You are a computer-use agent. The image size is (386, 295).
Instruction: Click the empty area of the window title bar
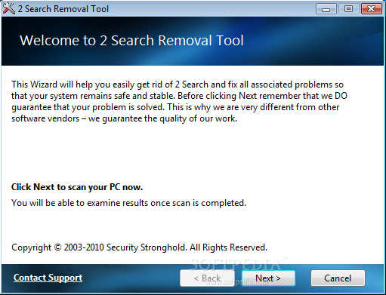pyautogui.click(x=212, y=9)
